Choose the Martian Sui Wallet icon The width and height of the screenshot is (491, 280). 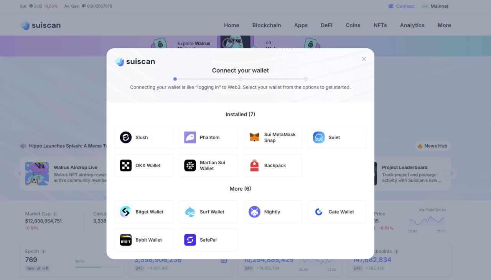(190, 165)
